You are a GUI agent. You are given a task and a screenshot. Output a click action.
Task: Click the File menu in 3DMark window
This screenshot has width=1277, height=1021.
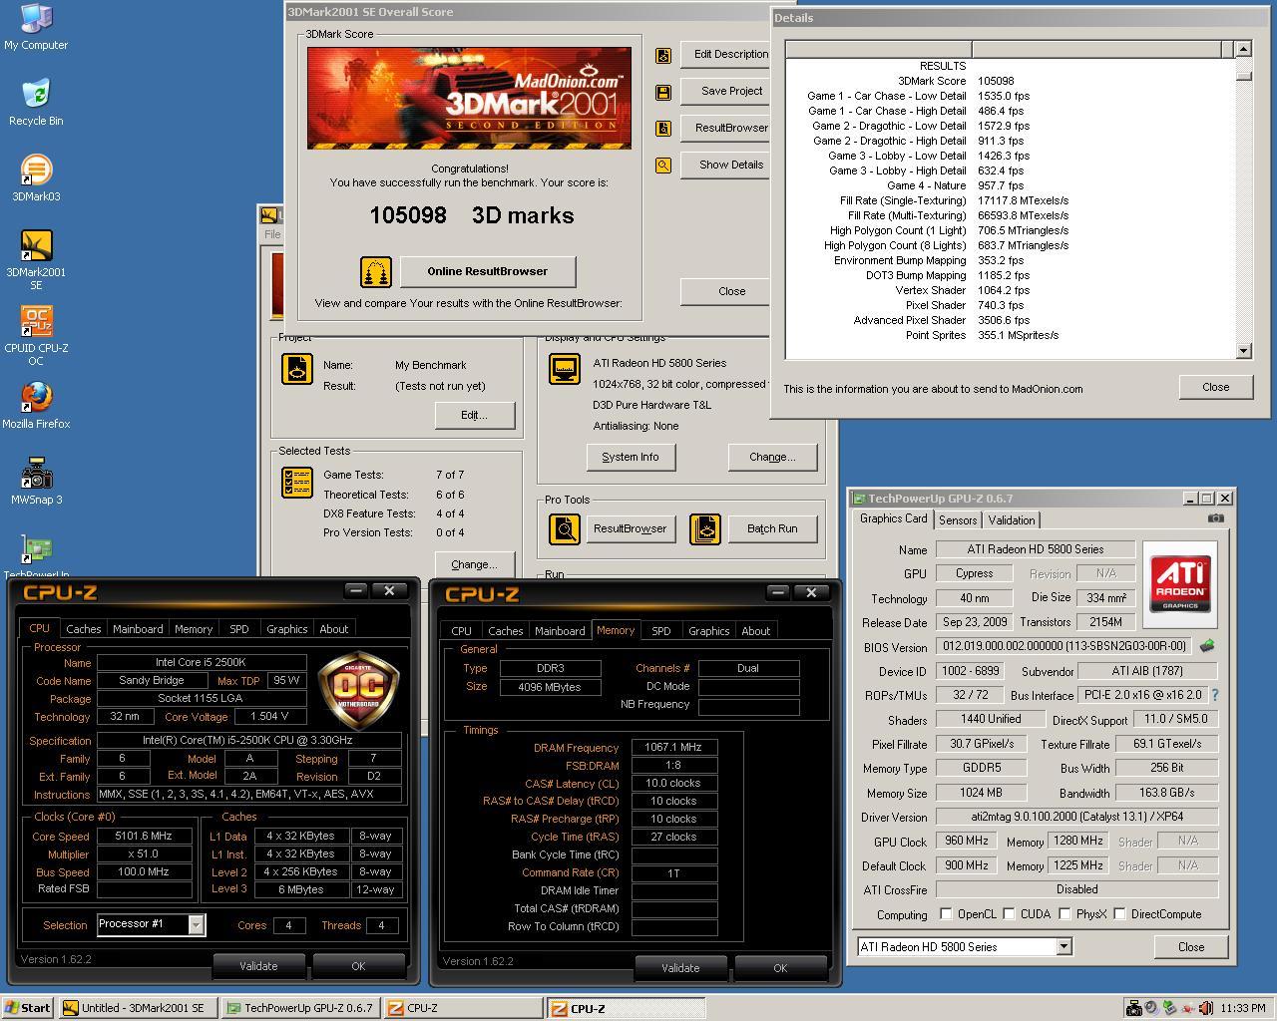(x=271, y=234)
